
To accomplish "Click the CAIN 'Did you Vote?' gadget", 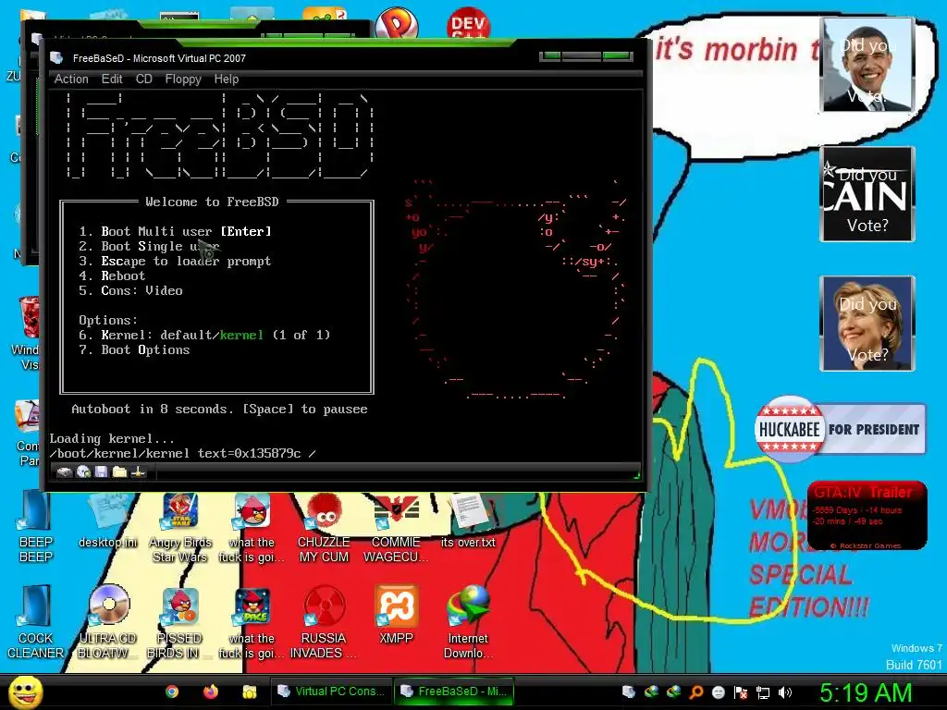I will coord(867,194).
